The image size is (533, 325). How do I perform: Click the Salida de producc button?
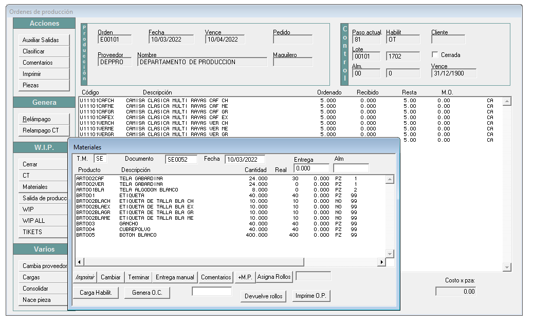[43, 198]
